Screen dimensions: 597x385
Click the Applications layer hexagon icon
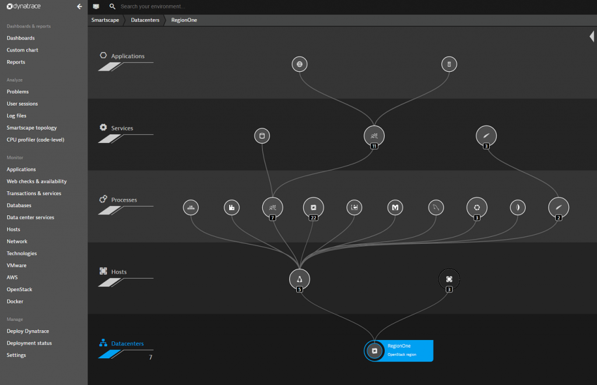[x=103, y=55]
